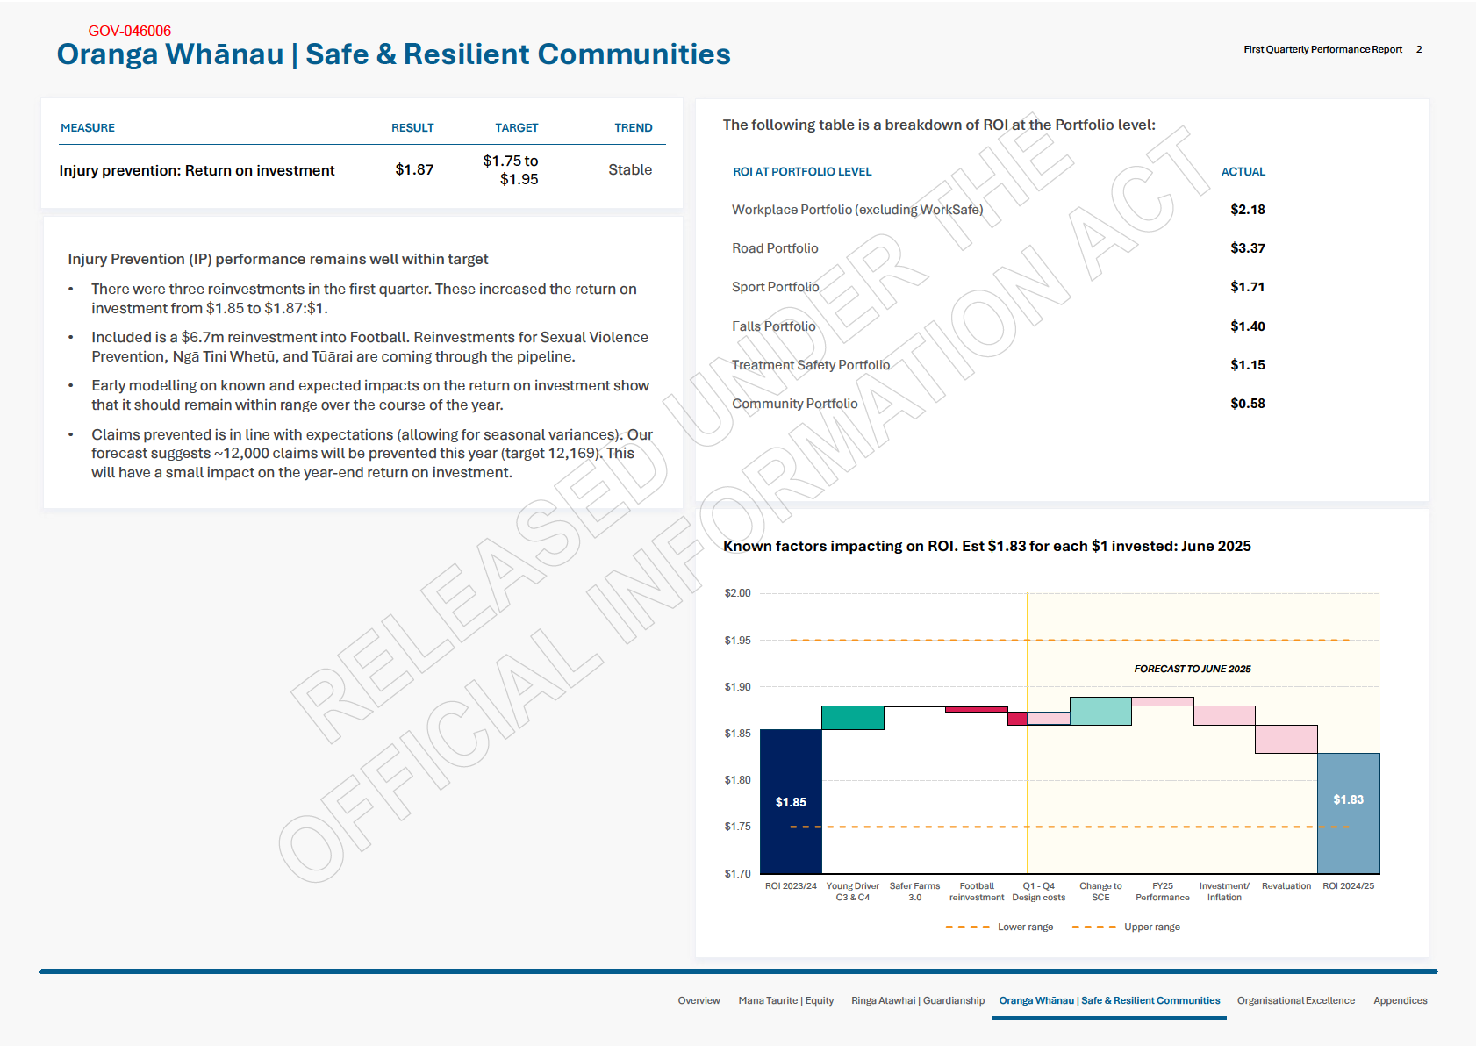Click the FORECAST TO JUNE 2025 label
Screen dimensions: 1476x1046
[1192, 669]
